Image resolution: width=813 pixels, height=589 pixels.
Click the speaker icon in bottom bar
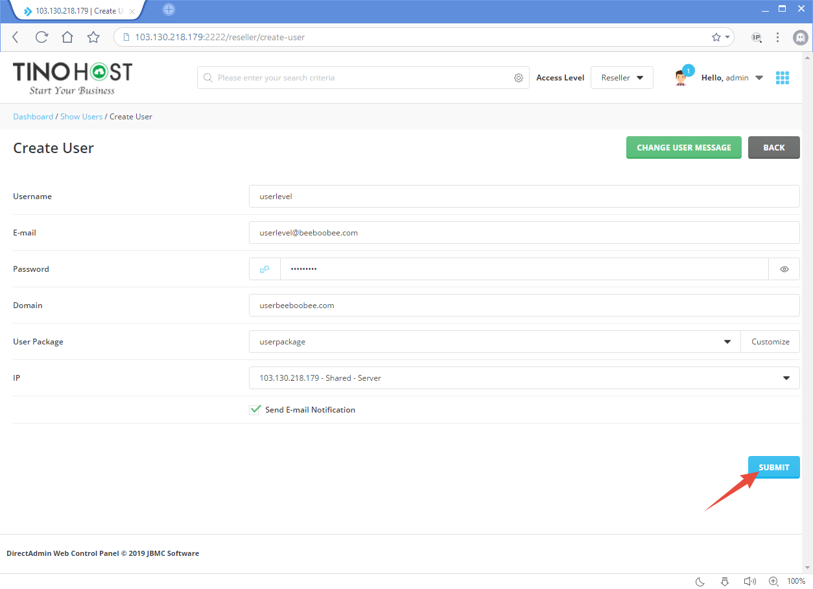click(x=750, y=581)
